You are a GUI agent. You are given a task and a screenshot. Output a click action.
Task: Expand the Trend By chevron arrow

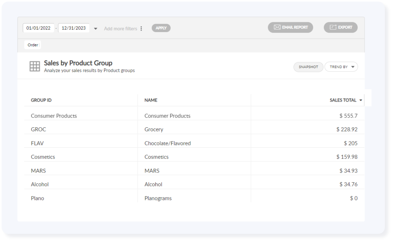click(x=353, y=66)
